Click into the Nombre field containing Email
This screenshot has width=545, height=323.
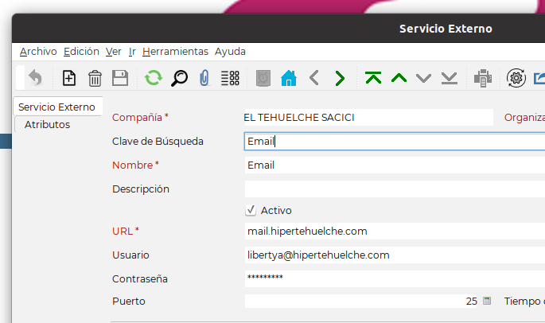[395, 165]
